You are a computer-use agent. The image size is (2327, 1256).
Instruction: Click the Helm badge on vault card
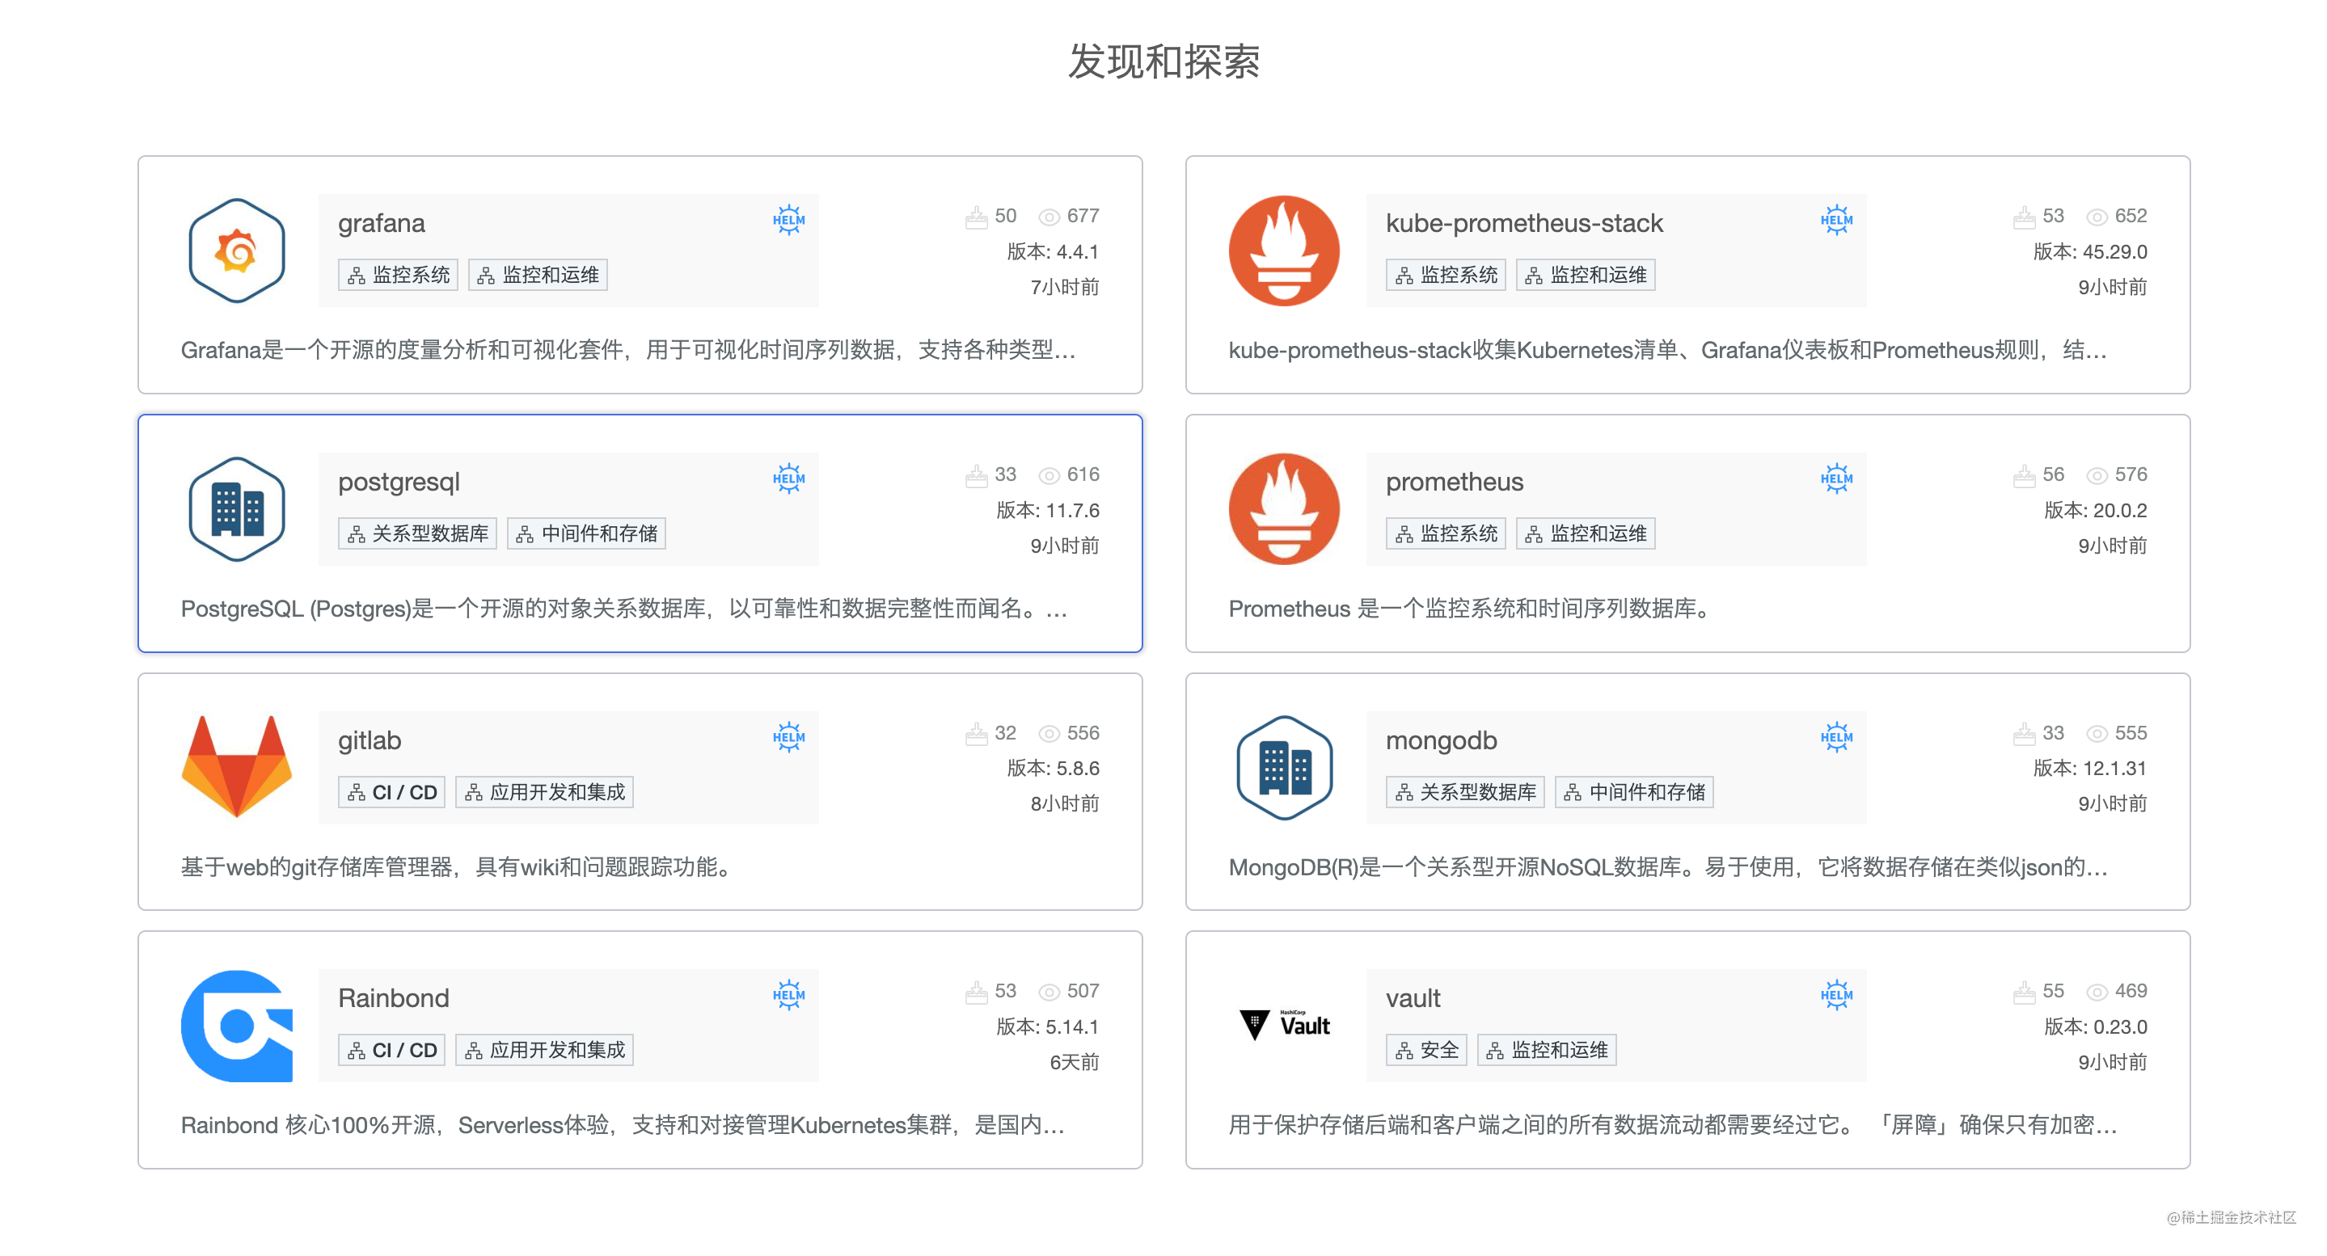click(1835, 995)
